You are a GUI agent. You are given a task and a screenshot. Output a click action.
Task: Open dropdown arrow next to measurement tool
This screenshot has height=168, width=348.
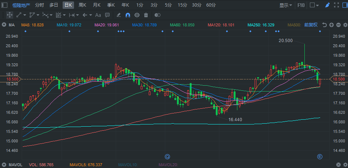(64, 15)
